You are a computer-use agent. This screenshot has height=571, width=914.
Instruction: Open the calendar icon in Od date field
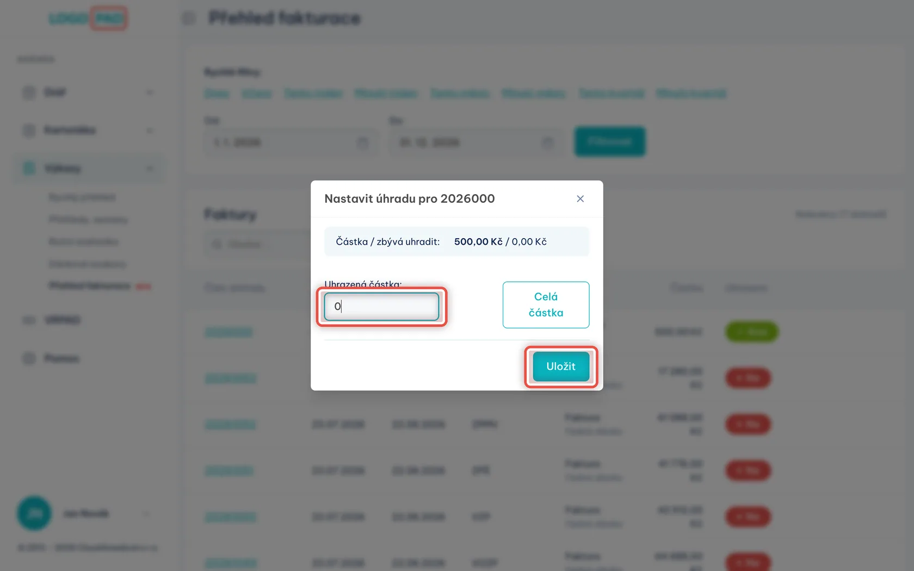(363, 143)
